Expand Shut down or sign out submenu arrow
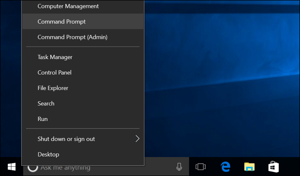Screen dimensions: 300x176 138,139
